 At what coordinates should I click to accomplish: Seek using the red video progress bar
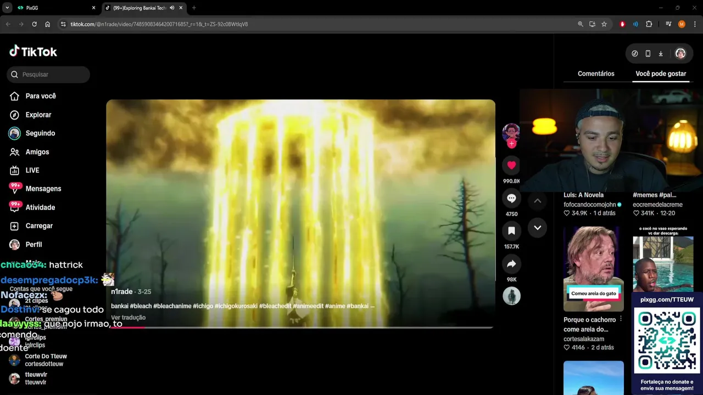tap(300, 328)
